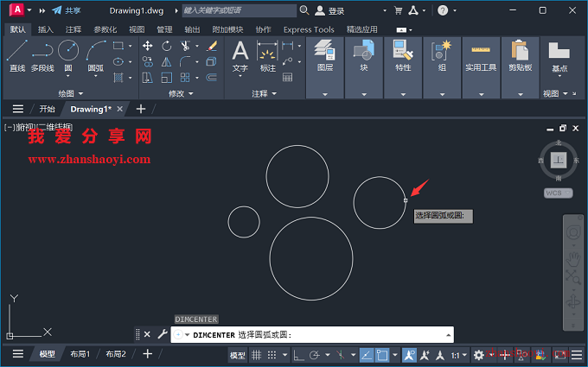The width and height of the screenshot is (588, 367).
Task: Open the Arc tool dropdown arrow
Action: click(96, 76)
